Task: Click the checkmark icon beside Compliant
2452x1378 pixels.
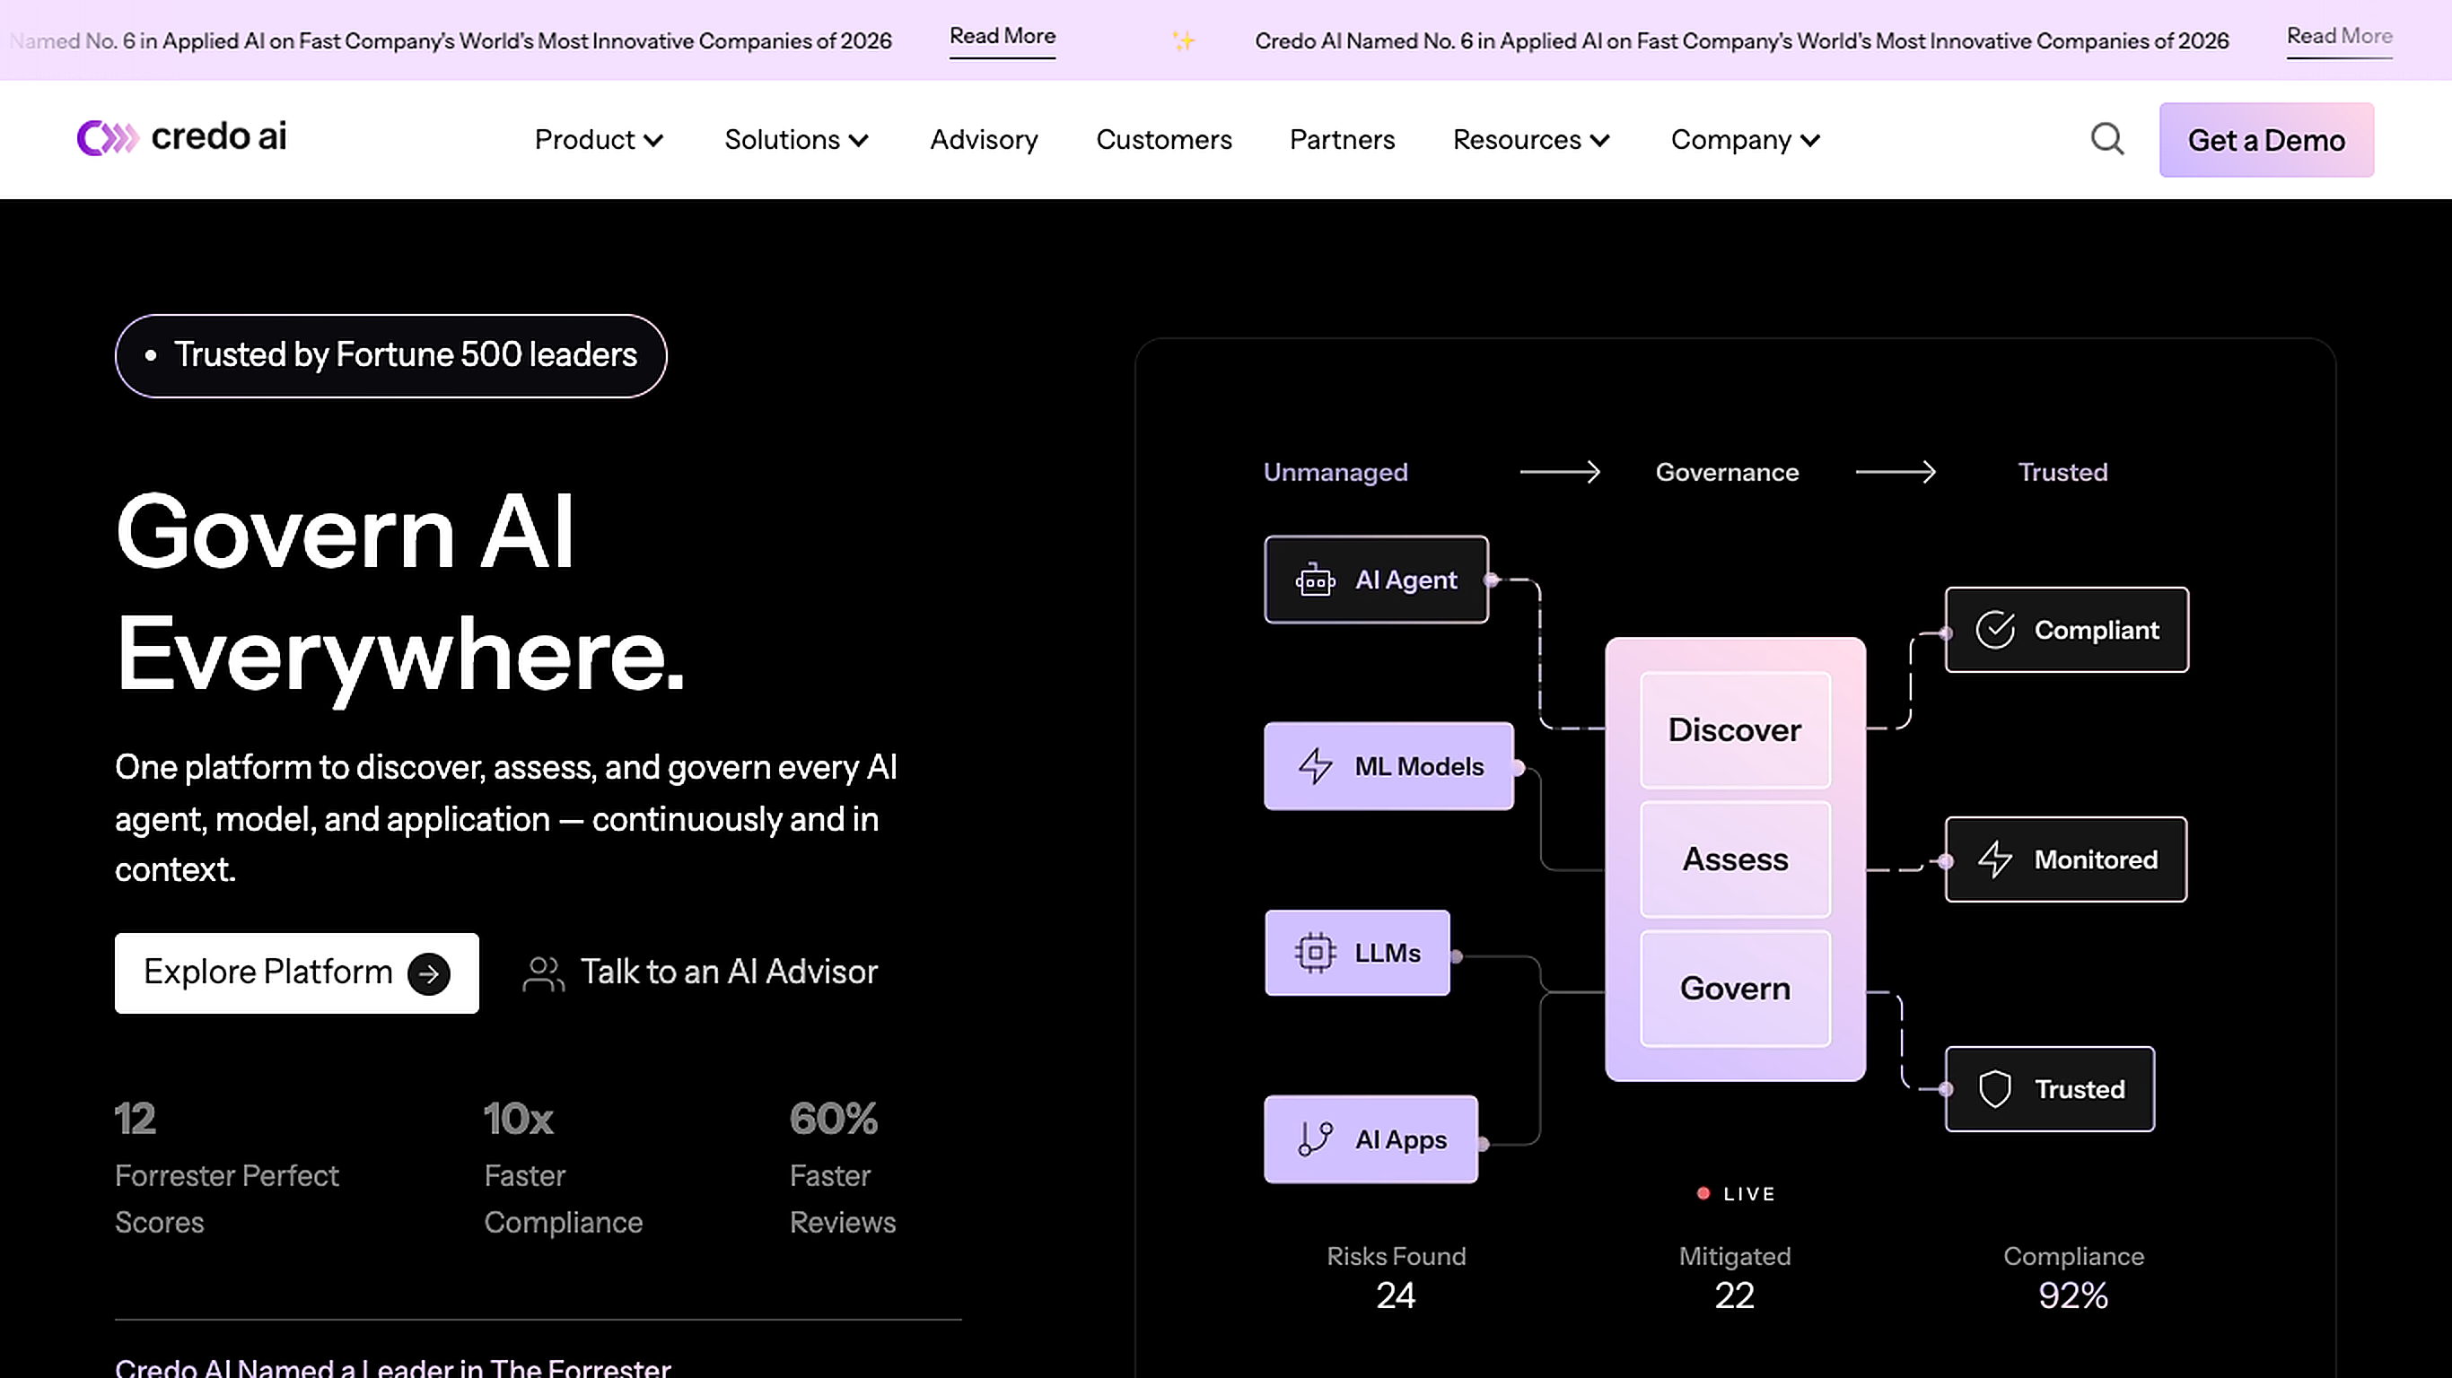Action: pyautogui.click(x=1995, y=630)
